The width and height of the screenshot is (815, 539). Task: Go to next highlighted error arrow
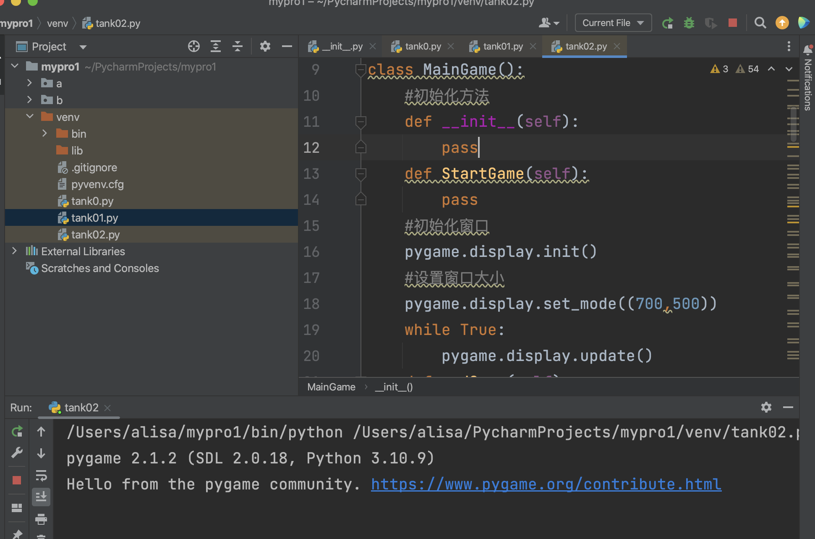tap(789, 69)
